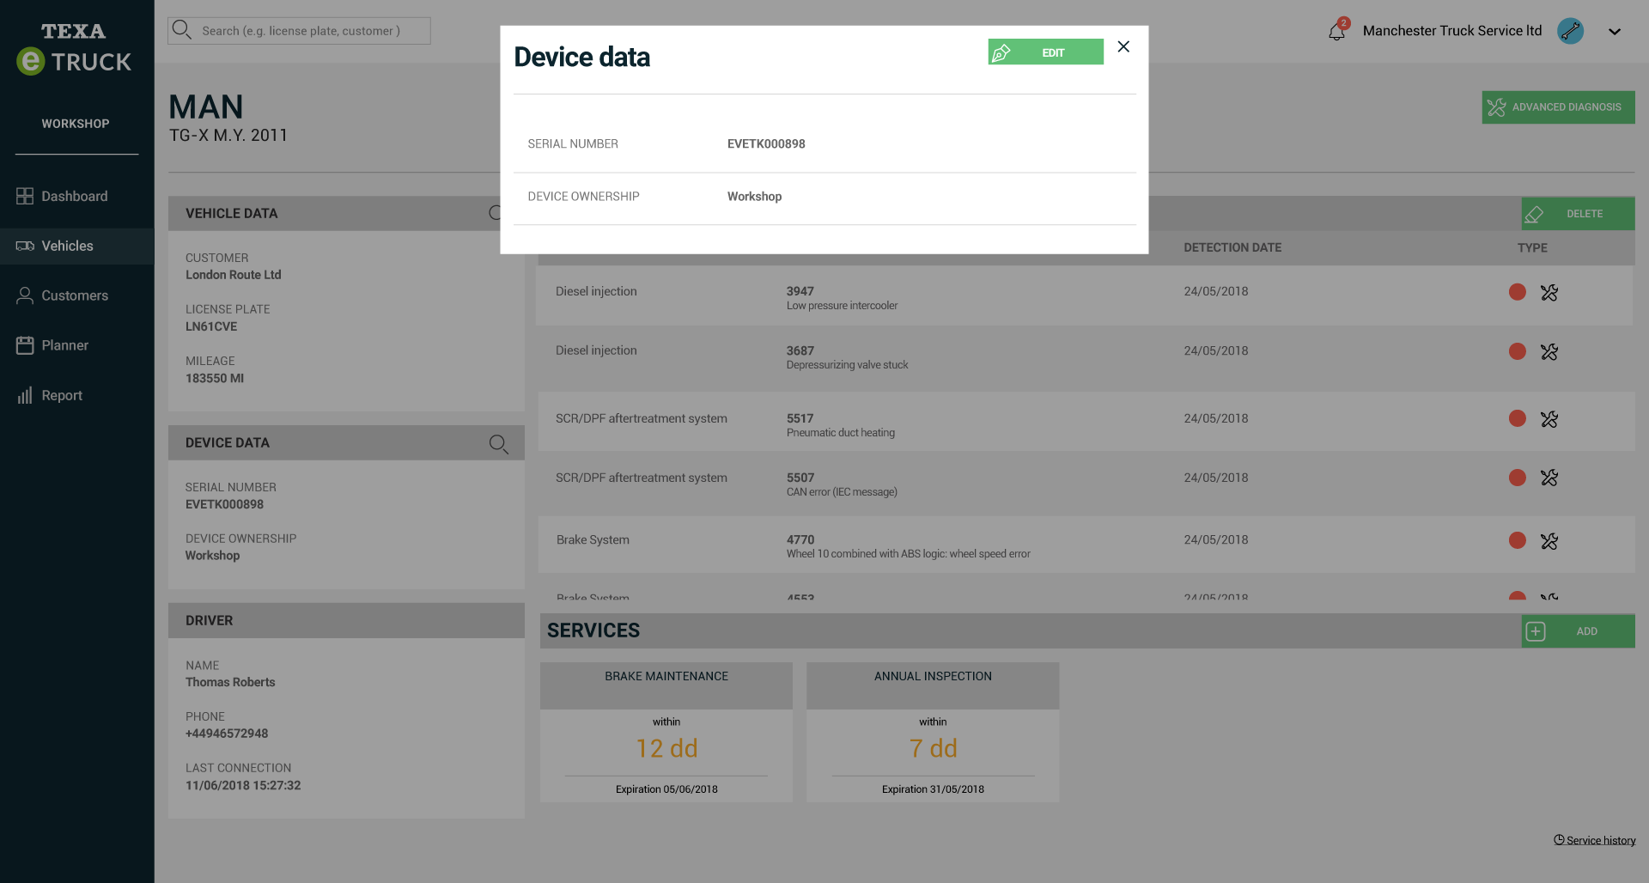Click the search input field
This screenshot has height=883, width=1649.
click(x=300, y=31)
